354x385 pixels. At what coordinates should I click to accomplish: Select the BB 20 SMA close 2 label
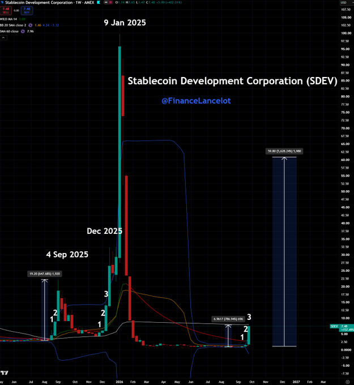pos(13,25)
